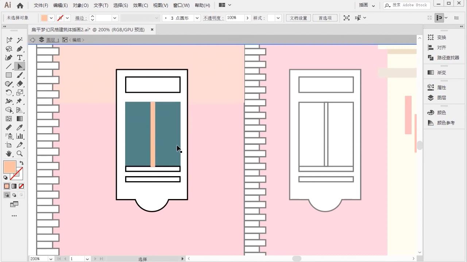Screen dimensions: 467x262
Task: Set paint type to solid Color
Action: [x=7, y=186]
